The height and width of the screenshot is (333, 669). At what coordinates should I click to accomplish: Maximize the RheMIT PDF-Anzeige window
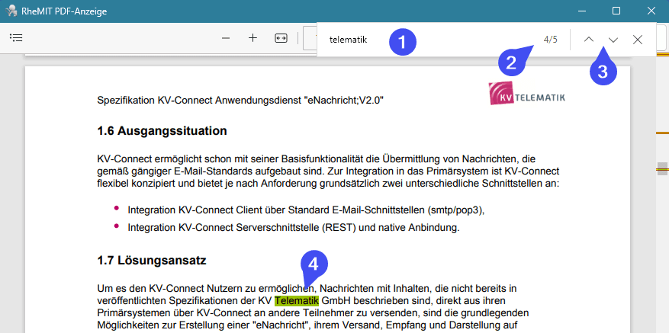pyautogui.click(x=616, y=11)
